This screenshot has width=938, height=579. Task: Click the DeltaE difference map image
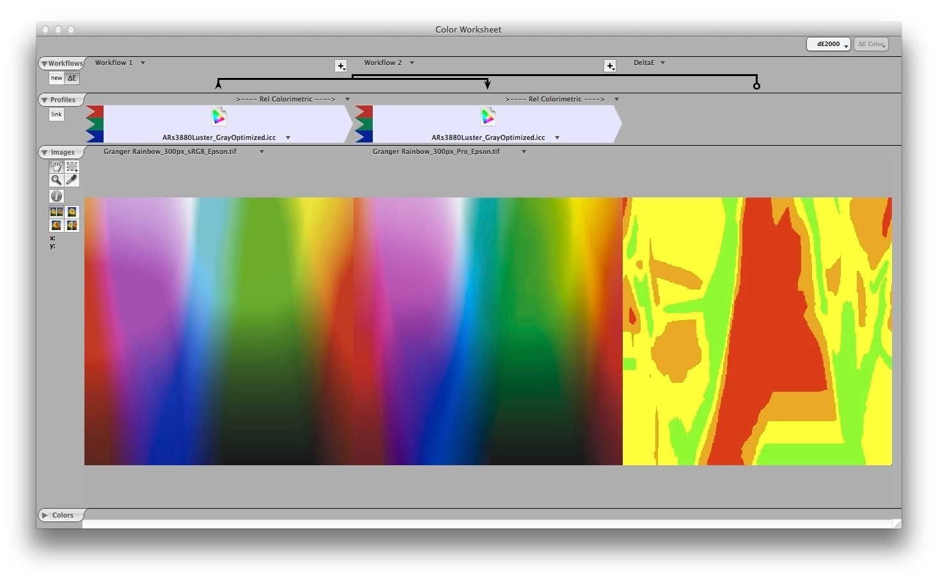[757, 331]
